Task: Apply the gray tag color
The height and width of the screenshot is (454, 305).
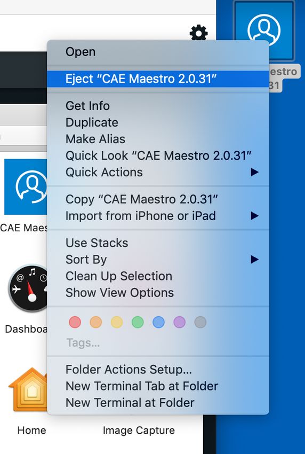Action: pyautogui.click(x=200, y=322)
